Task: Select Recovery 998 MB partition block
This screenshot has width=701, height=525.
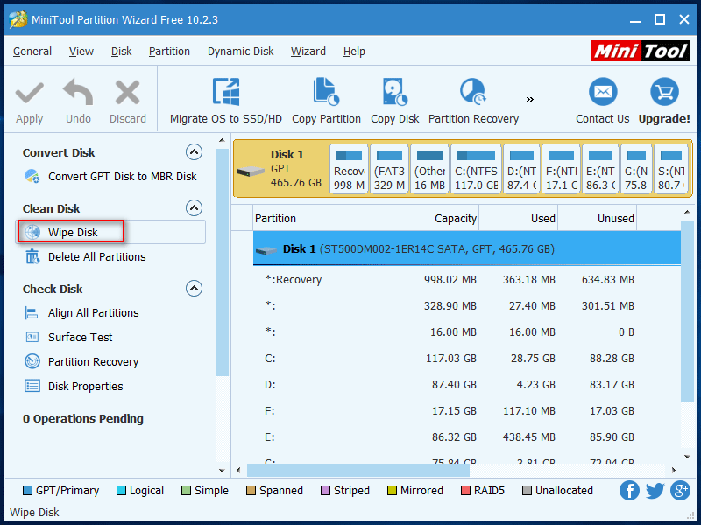Action: pyautogui.click(x=349, y=169)
